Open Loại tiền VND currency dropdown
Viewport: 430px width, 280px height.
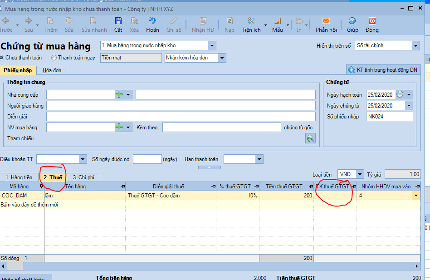pos(360,174)
